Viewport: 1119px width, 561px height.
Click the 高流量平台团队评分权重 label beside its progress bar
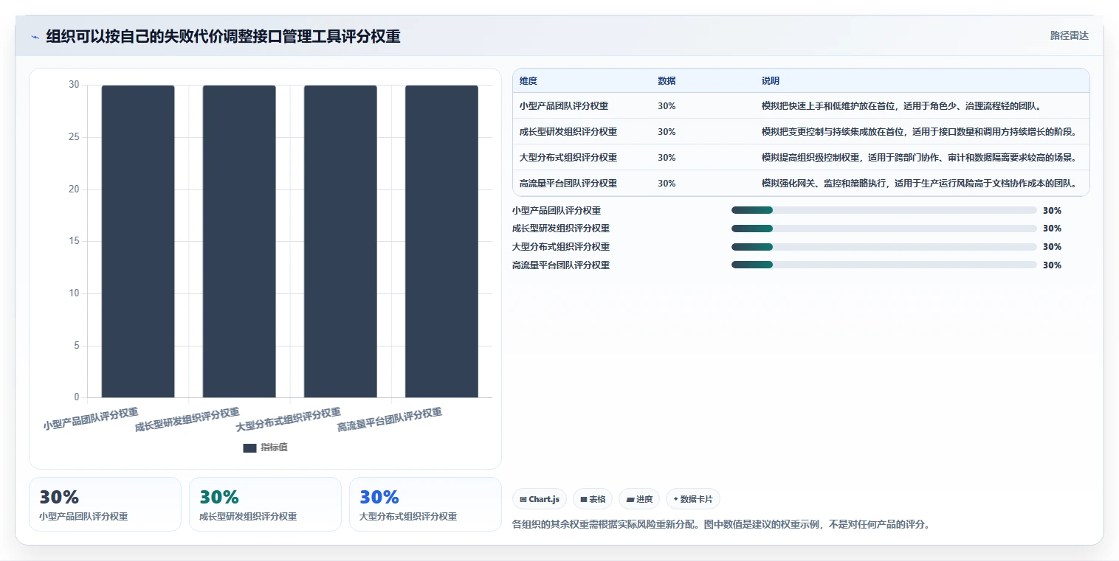coord(561,265)
